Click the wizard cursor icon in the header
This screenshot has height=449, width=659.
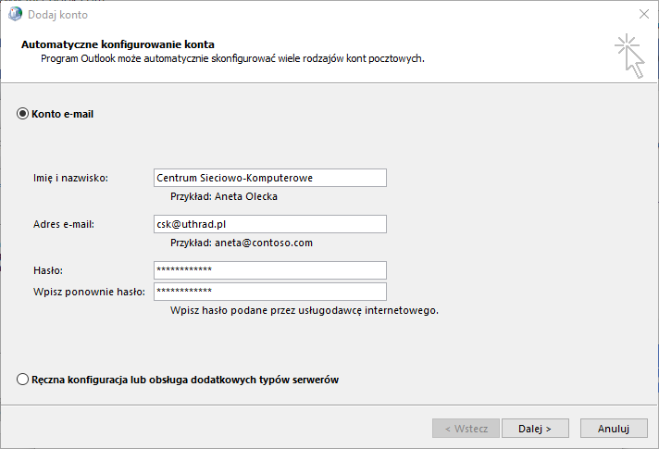tap(629, 56)
